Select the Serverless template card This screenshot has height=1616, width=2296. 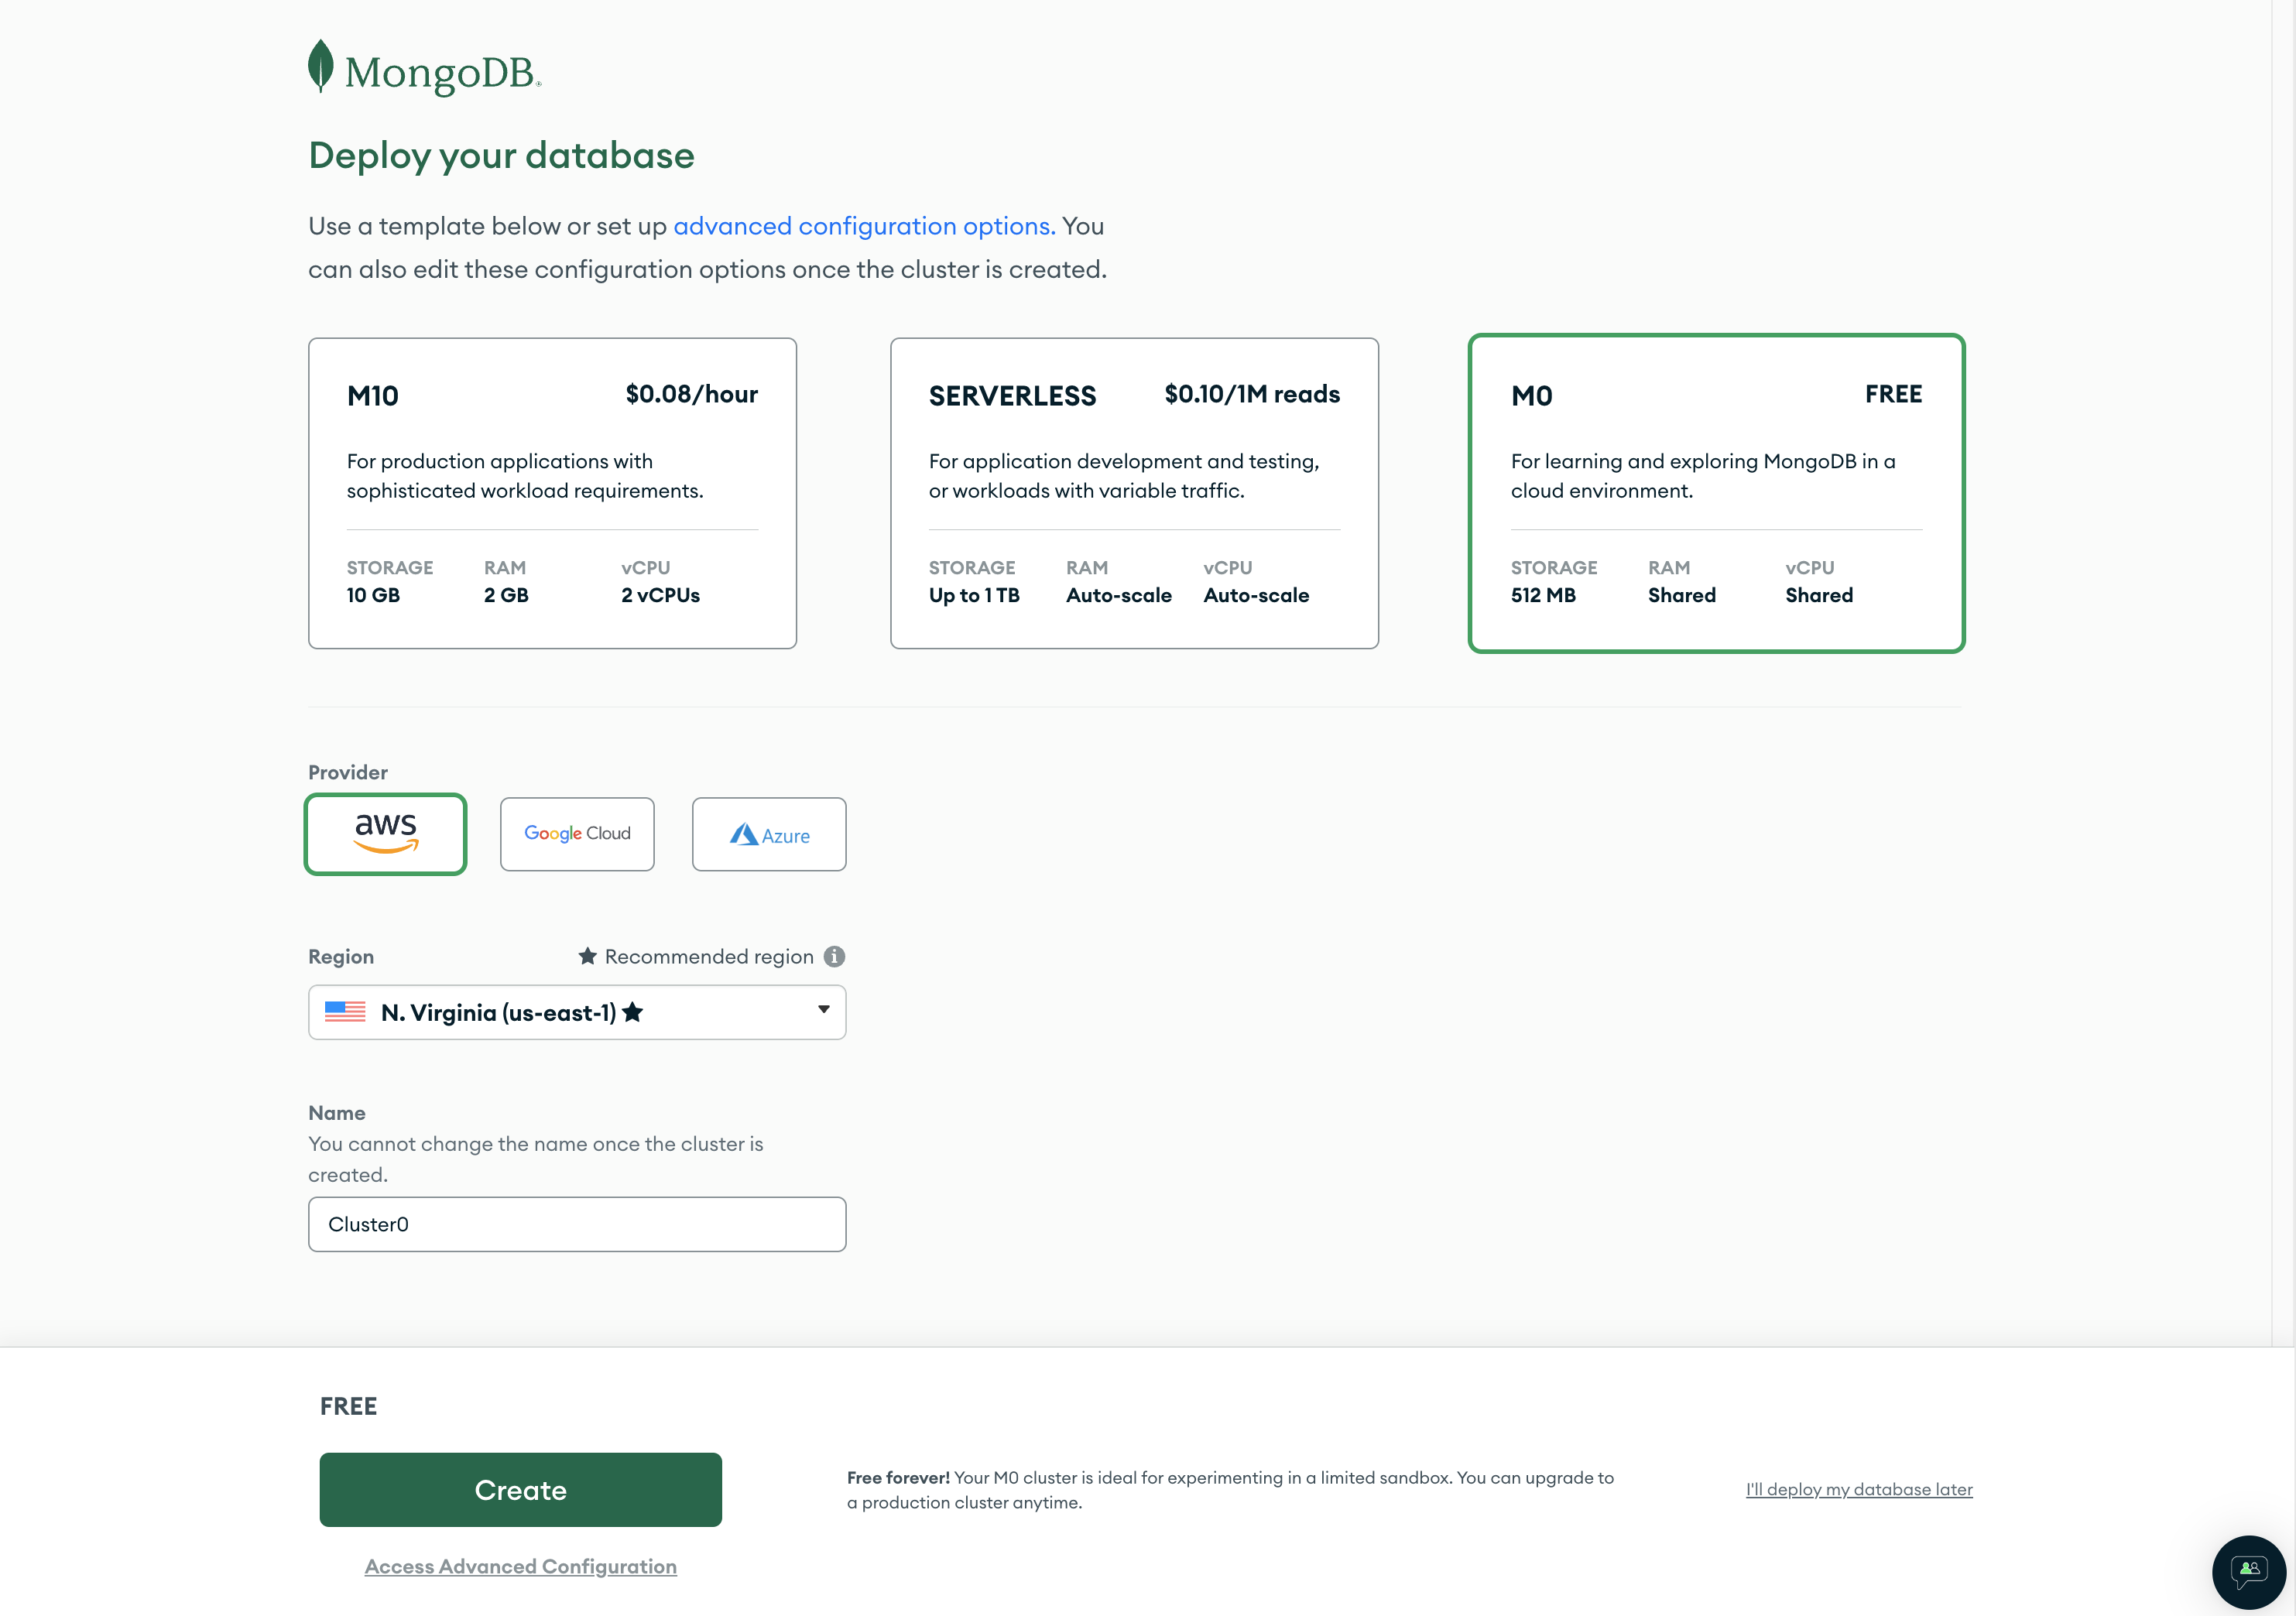[x=1134, y=493]
